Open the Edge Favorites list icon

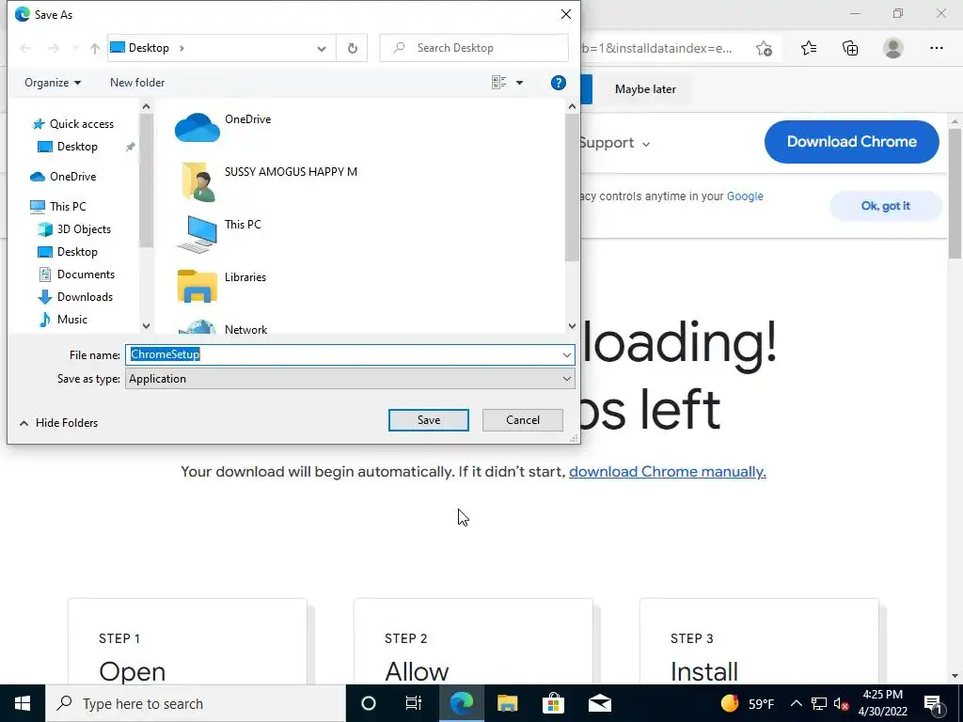[808, 48]
